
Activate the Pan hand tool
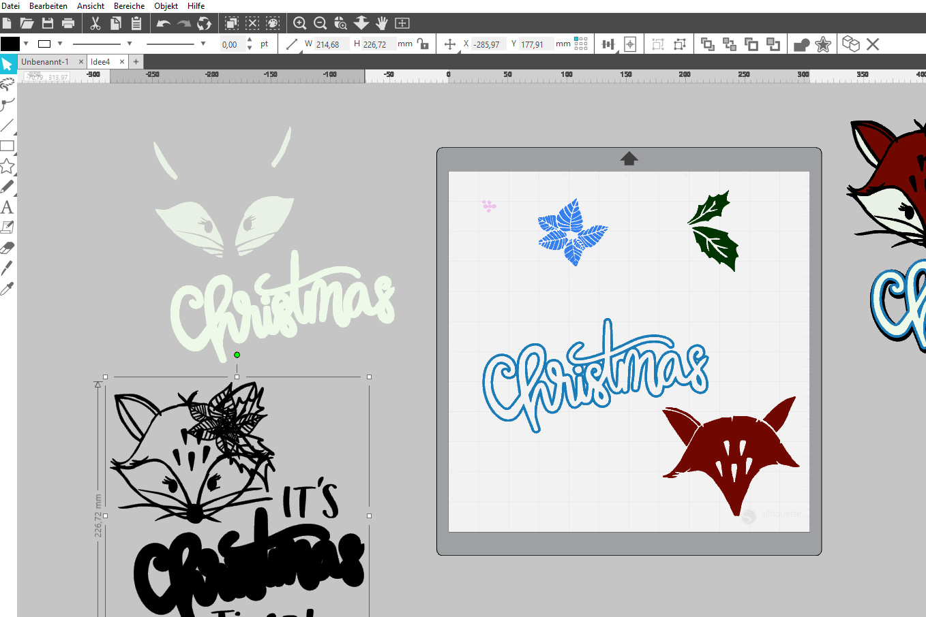(x=382, y=23)
